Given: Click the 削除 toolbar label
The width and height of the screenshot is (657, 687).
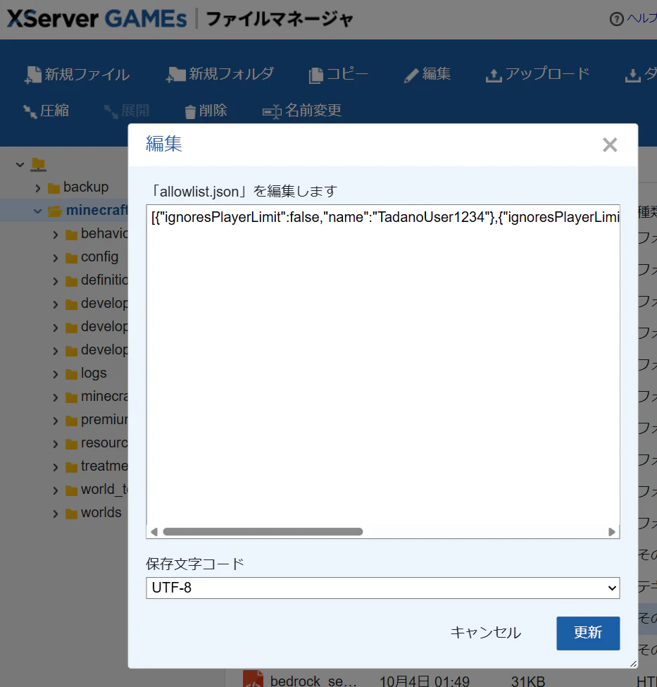Looking at the screenshot, I should coord(213,111).
